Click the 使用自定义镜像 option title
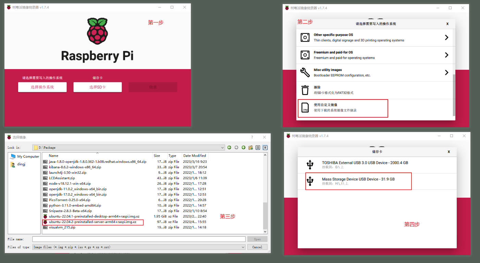This screenshot has height=263, width=480. click(x=326, y=105)
